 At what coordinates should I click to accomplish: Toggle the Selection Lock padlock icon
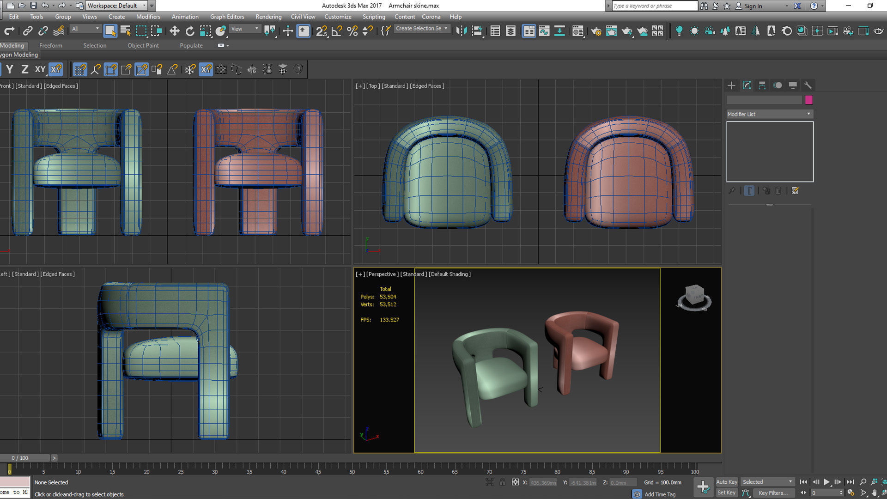[x=502, y=482]
